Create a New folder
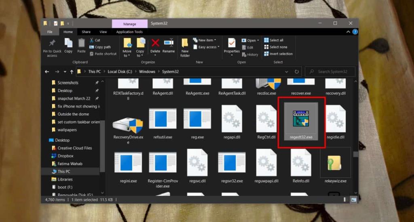 tap(185, 48)
